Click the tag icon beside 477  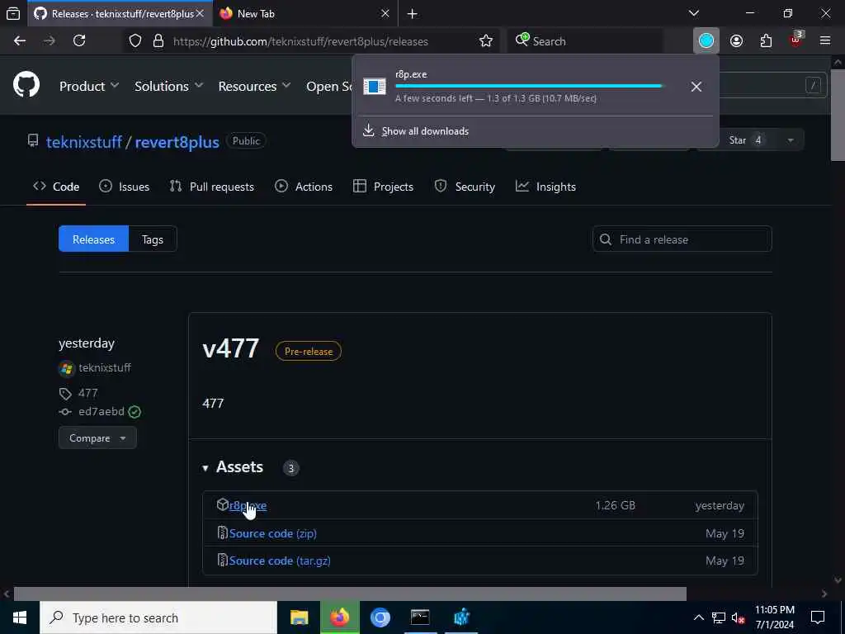click(x=65, y=394)
